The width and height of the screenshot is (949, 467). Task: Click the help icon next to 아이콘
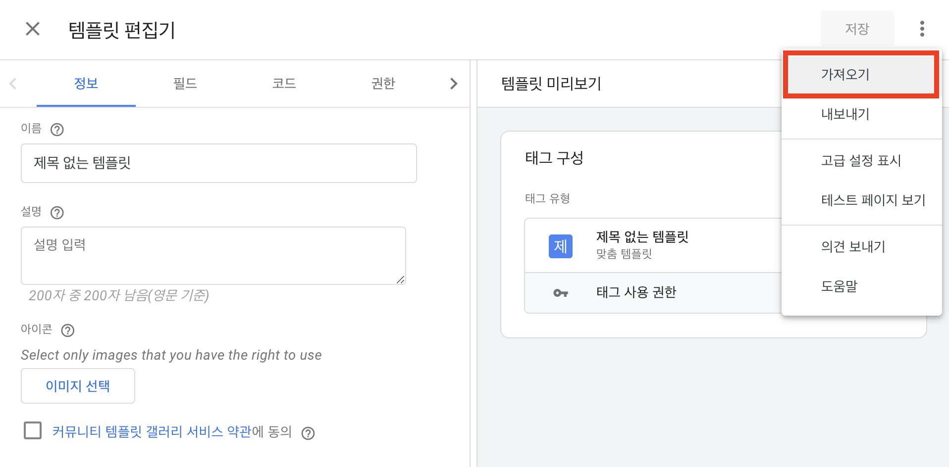click(x=67, y=330)
